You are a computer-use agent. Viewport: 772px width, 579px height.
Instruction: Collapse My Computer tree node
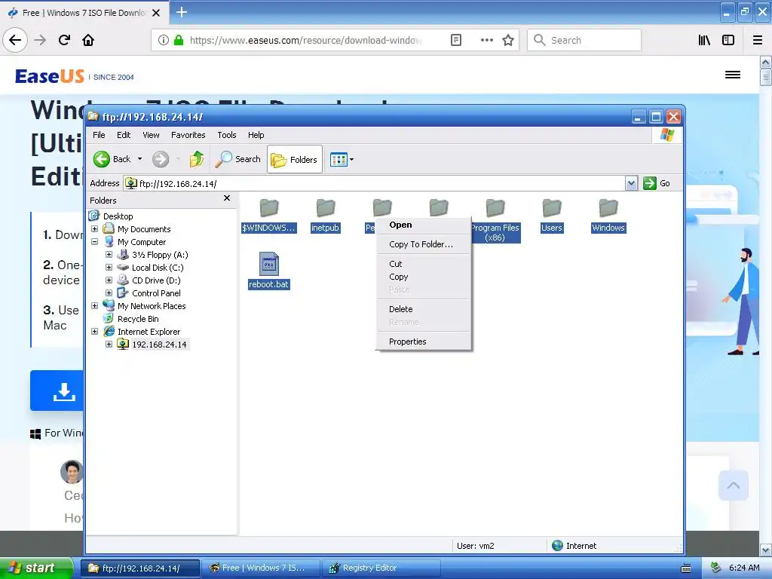94,242
